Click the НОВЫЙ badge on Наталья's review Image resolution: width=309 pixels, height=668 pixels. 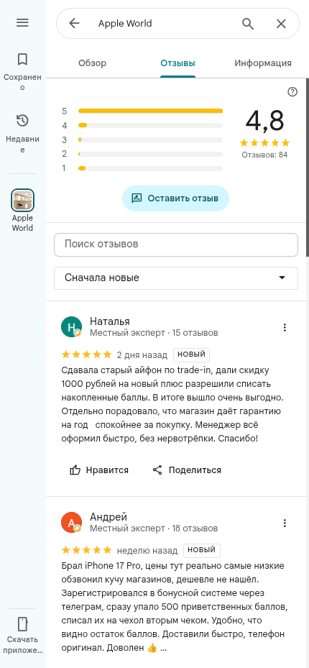click(x=192, y=354)
